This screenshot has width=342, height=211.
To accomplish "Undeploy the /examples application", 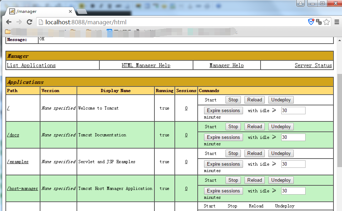I will click(x=281, y=154).
